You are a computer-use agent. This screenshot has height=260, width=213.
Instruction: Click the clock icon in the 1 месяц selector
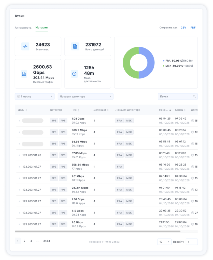pyautogui.click(x=18, y=96)
